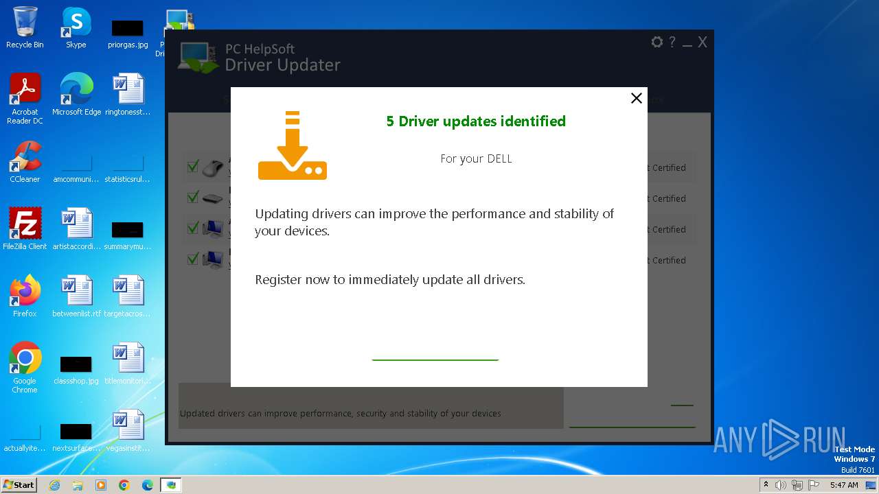This screenshot has width=879, height=494.
Task: Close the driver updates identified dialog
Action: tap(637, 98)
